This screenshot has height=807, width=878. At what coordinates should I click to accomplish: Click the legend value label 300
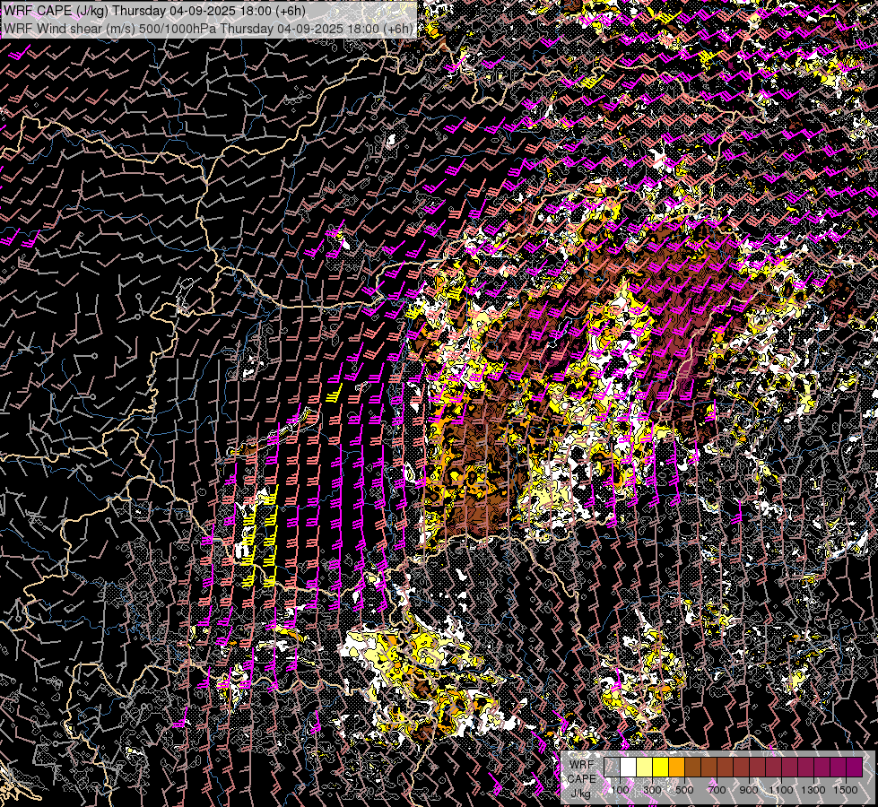pos(652,790)
